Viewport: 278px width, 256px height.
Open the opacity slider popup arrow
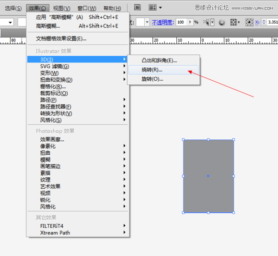190,22
